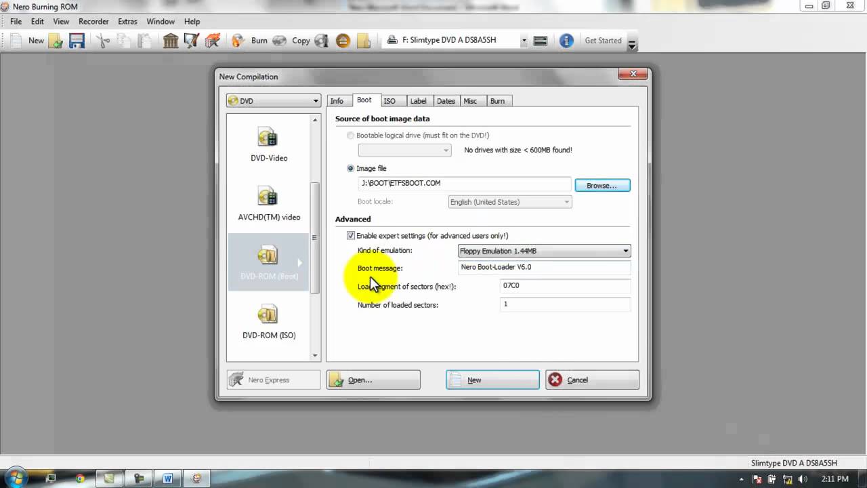Close the New Compilation dialog
The width and height of the screenshot is (867, 488).
pos(633,74)
